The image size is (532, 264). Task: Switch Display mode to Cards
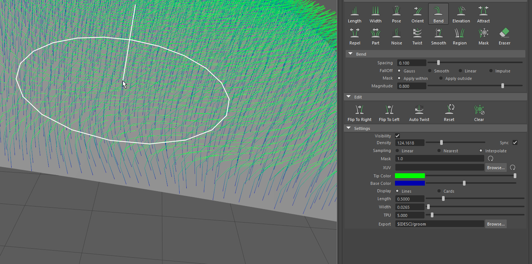(439, 191)
